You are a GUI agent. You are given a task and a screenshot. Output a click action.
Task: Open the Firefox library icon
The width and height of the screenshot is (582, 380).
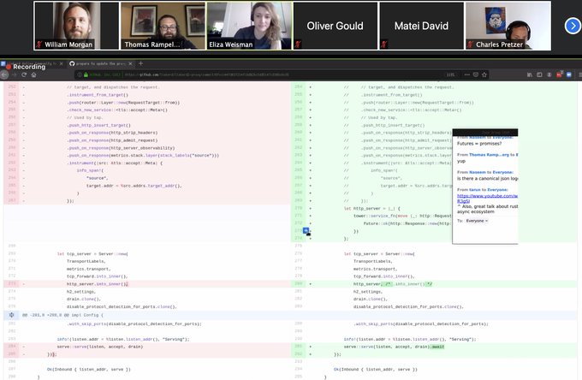coord(530,75)
